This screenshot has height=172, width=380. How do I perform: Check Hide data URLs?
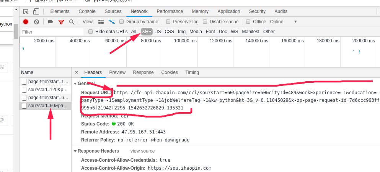coord(90,31)
